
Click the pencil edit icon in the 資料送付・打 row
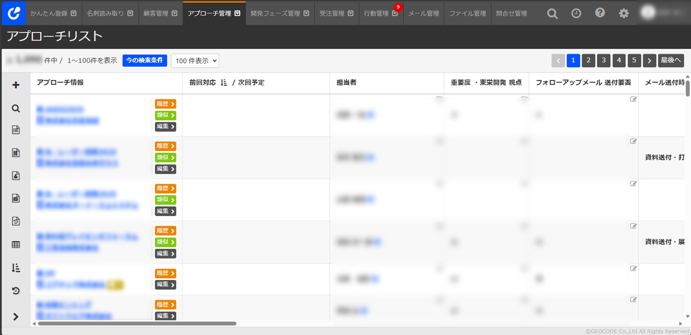click(x=633, y=141)
